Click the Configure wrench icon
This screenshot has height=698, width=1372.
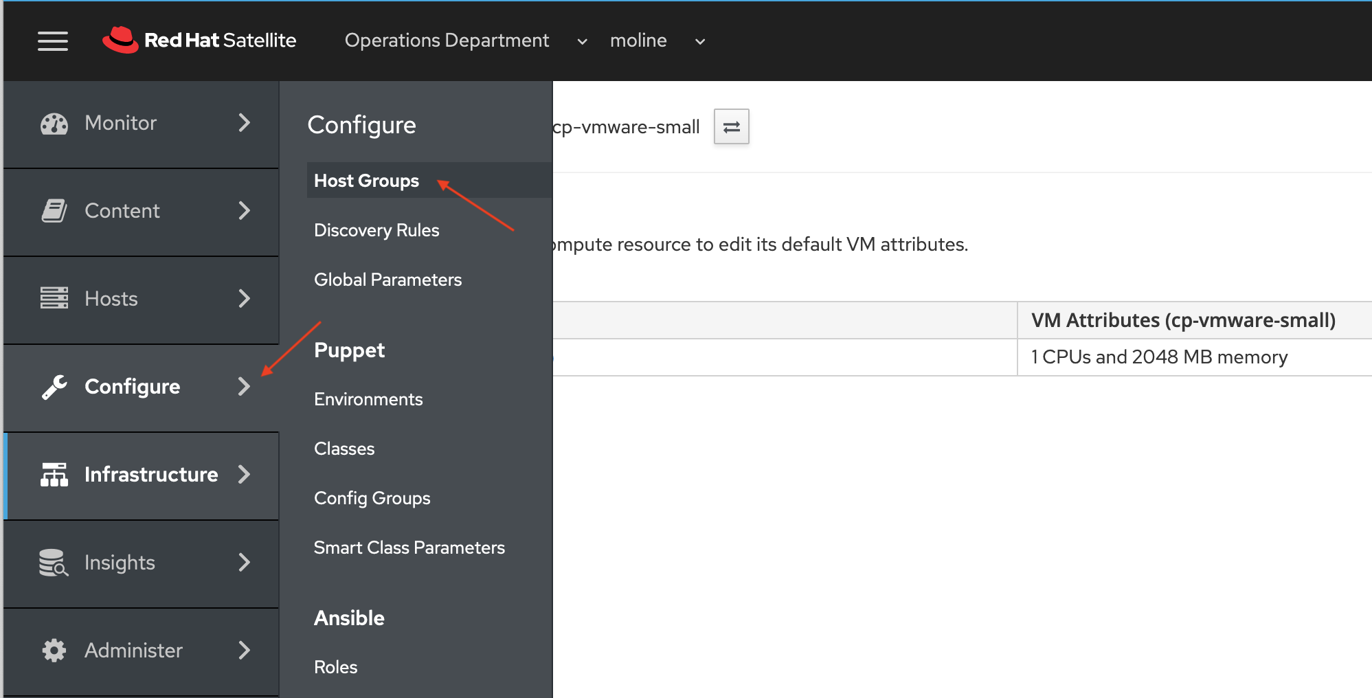pyautogui.click(x=54, y=387)
